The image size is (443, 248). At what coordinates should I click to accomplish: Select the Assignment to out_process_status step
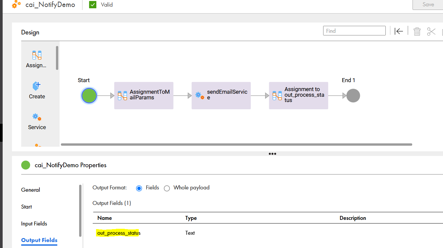click(299, 96)
